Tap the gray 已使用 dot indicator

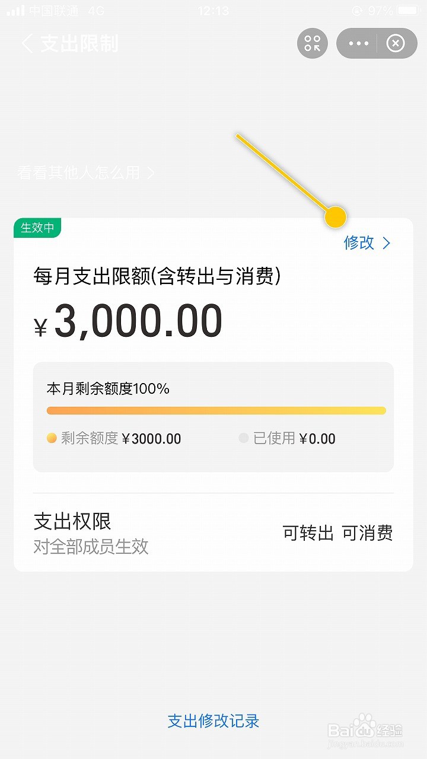click(x=244, y=438)
